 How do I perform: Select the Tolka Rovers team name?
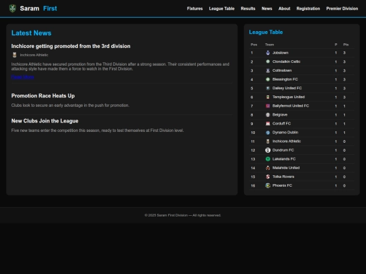pos(283,177)
